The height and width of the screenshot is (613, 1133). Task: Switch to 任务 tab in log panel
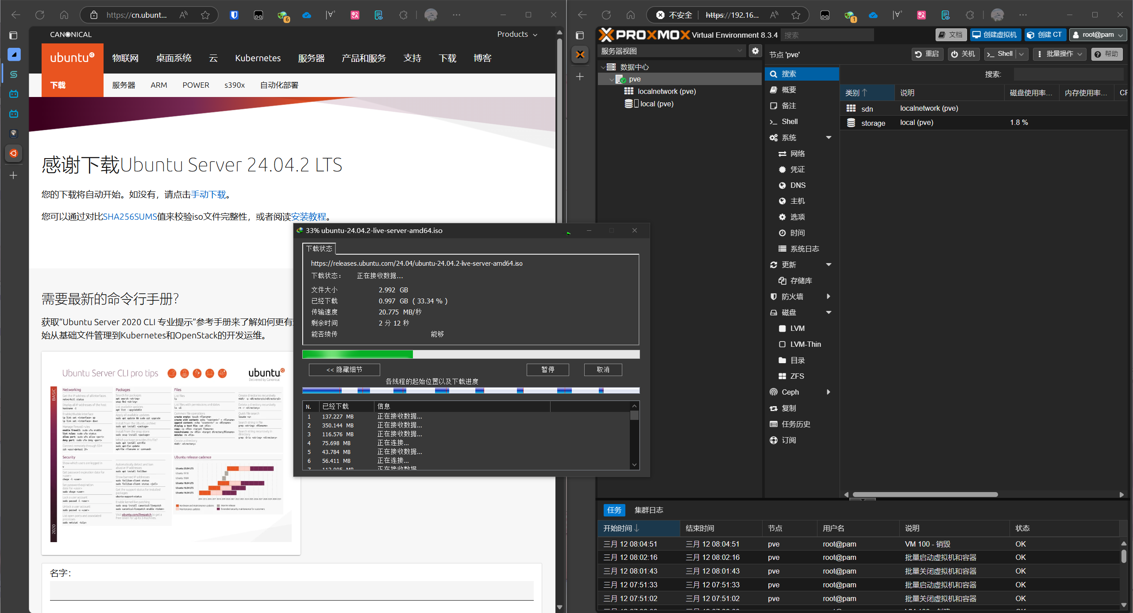click(614, 510)
